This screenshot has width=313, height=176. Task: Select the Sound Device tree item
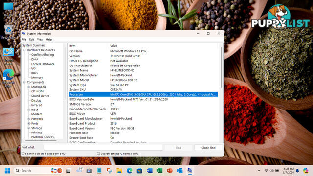[40, 96]
